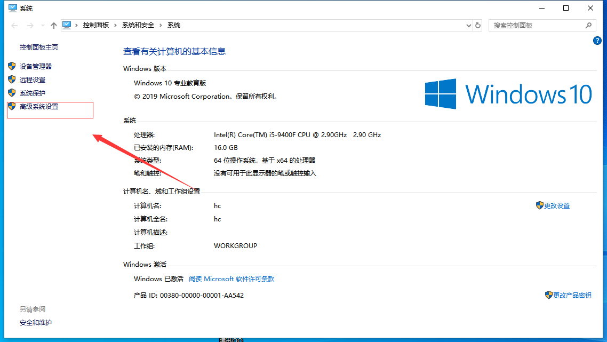607x342 pixels.
Task: Click the 查看有关计算机的基本信息 heading
Action: point(174,52)
